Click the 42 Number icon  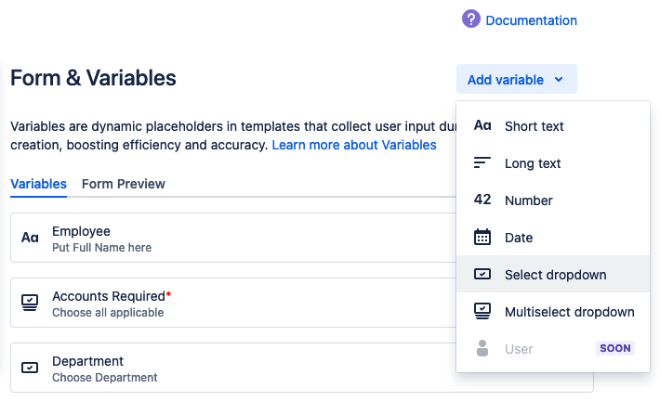point(482,200)
